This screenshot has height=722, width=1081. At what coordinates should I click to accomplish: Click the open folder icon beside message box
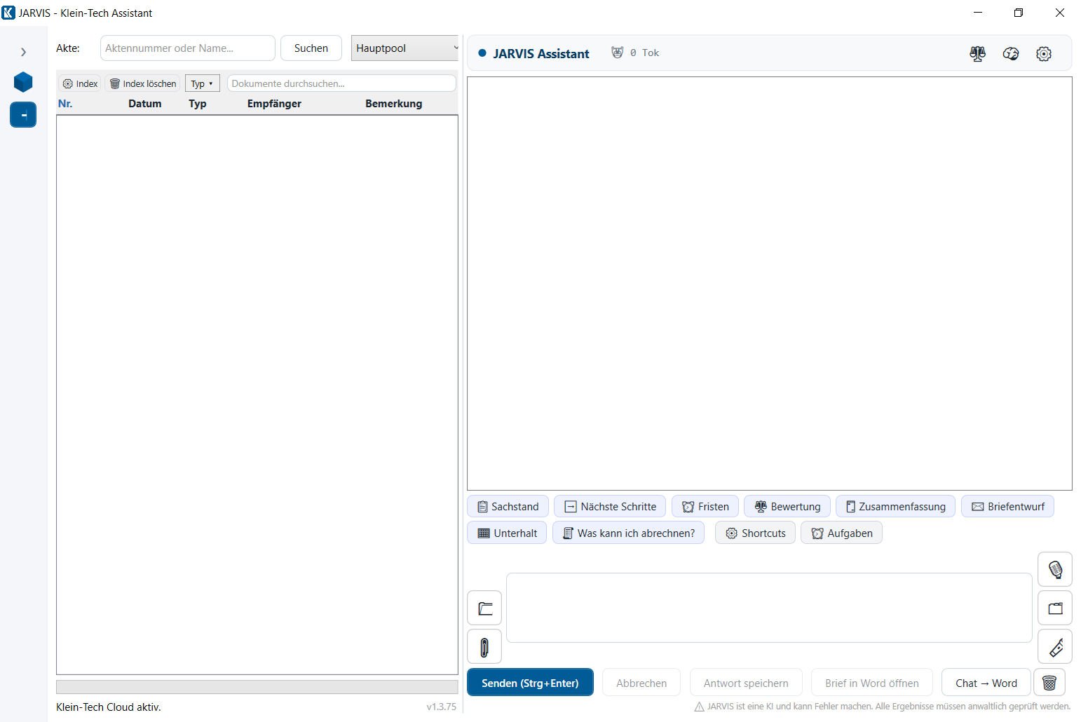(484, 608)
